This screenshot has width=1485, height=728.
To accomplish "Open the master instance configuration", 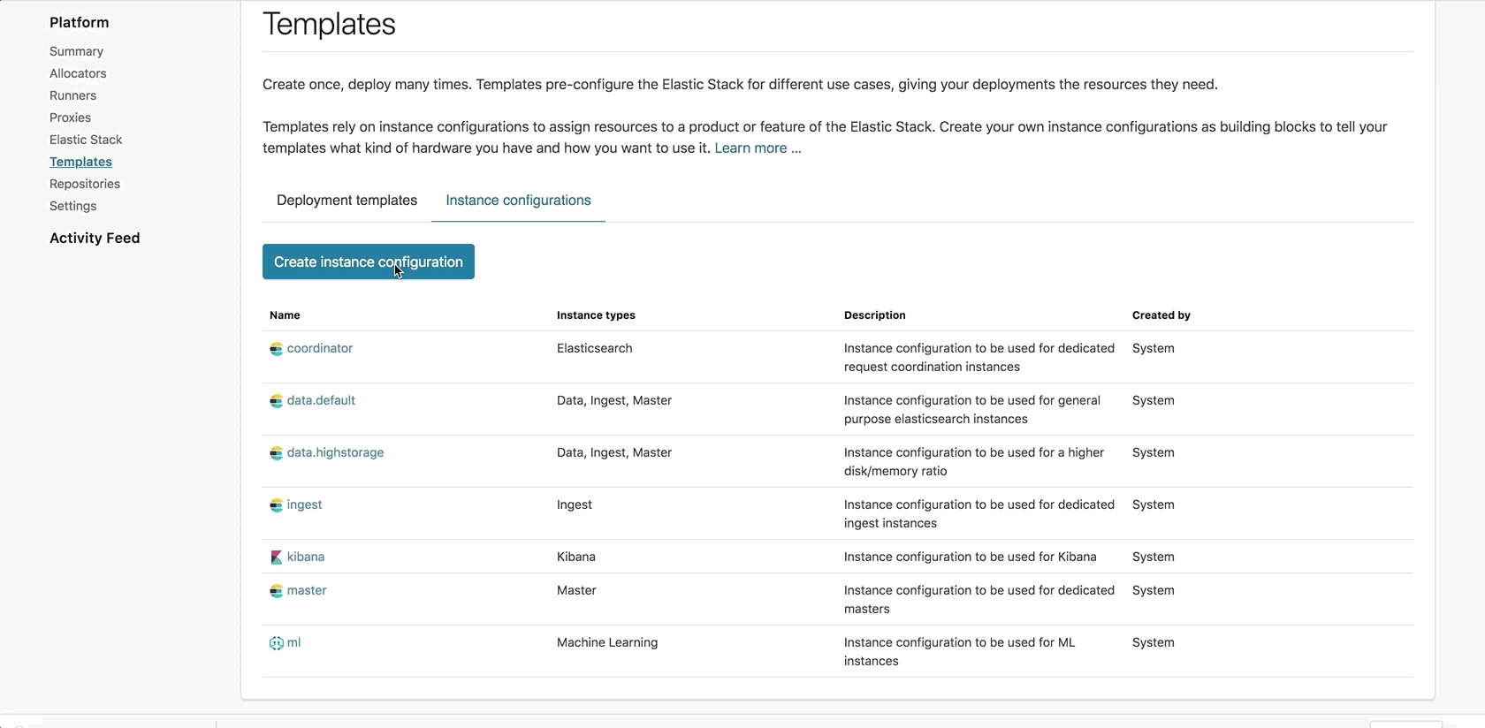I will (307, 590).
